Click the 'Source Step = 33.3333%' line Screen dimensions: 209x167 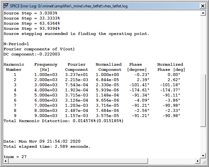(32, 18)
